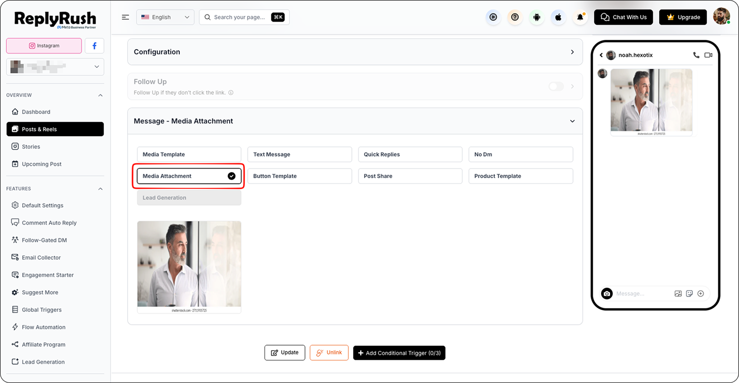The width and height of the screenshot is (739, 383).
Task: Open Dashboard from the sidebar
Action: (55, 112)
